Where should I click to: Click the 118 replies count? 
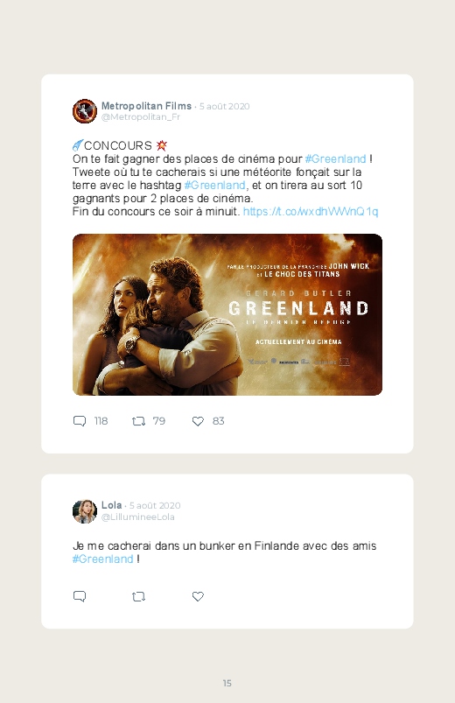click(x=101, y=421)
